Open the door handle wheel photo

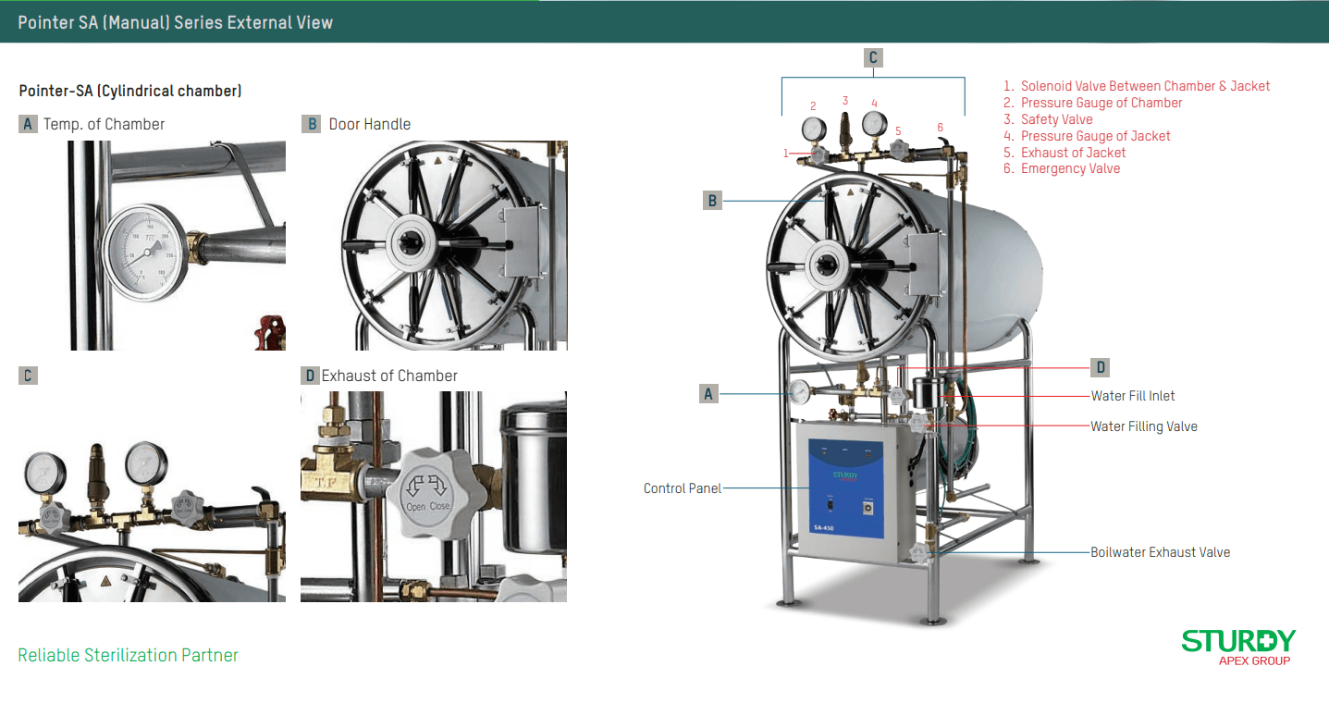434,245
